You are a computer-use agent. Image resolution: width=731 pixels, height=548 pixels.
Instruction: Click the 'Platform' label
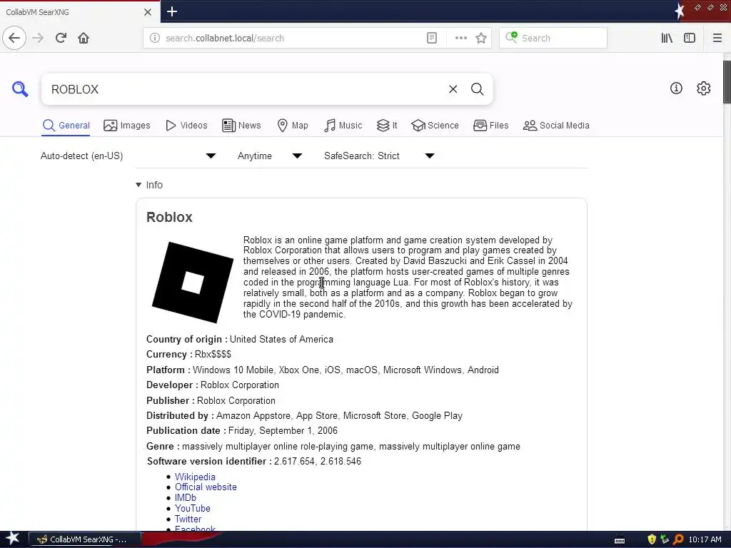168,370
